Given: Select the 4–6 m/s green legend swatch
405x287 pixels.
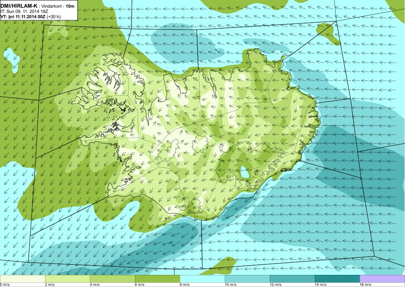Looking at the screenshot, I should [112, 279].
